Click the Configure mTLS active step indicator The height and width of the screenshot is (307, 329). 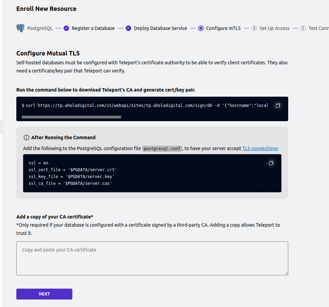[201, 28]
